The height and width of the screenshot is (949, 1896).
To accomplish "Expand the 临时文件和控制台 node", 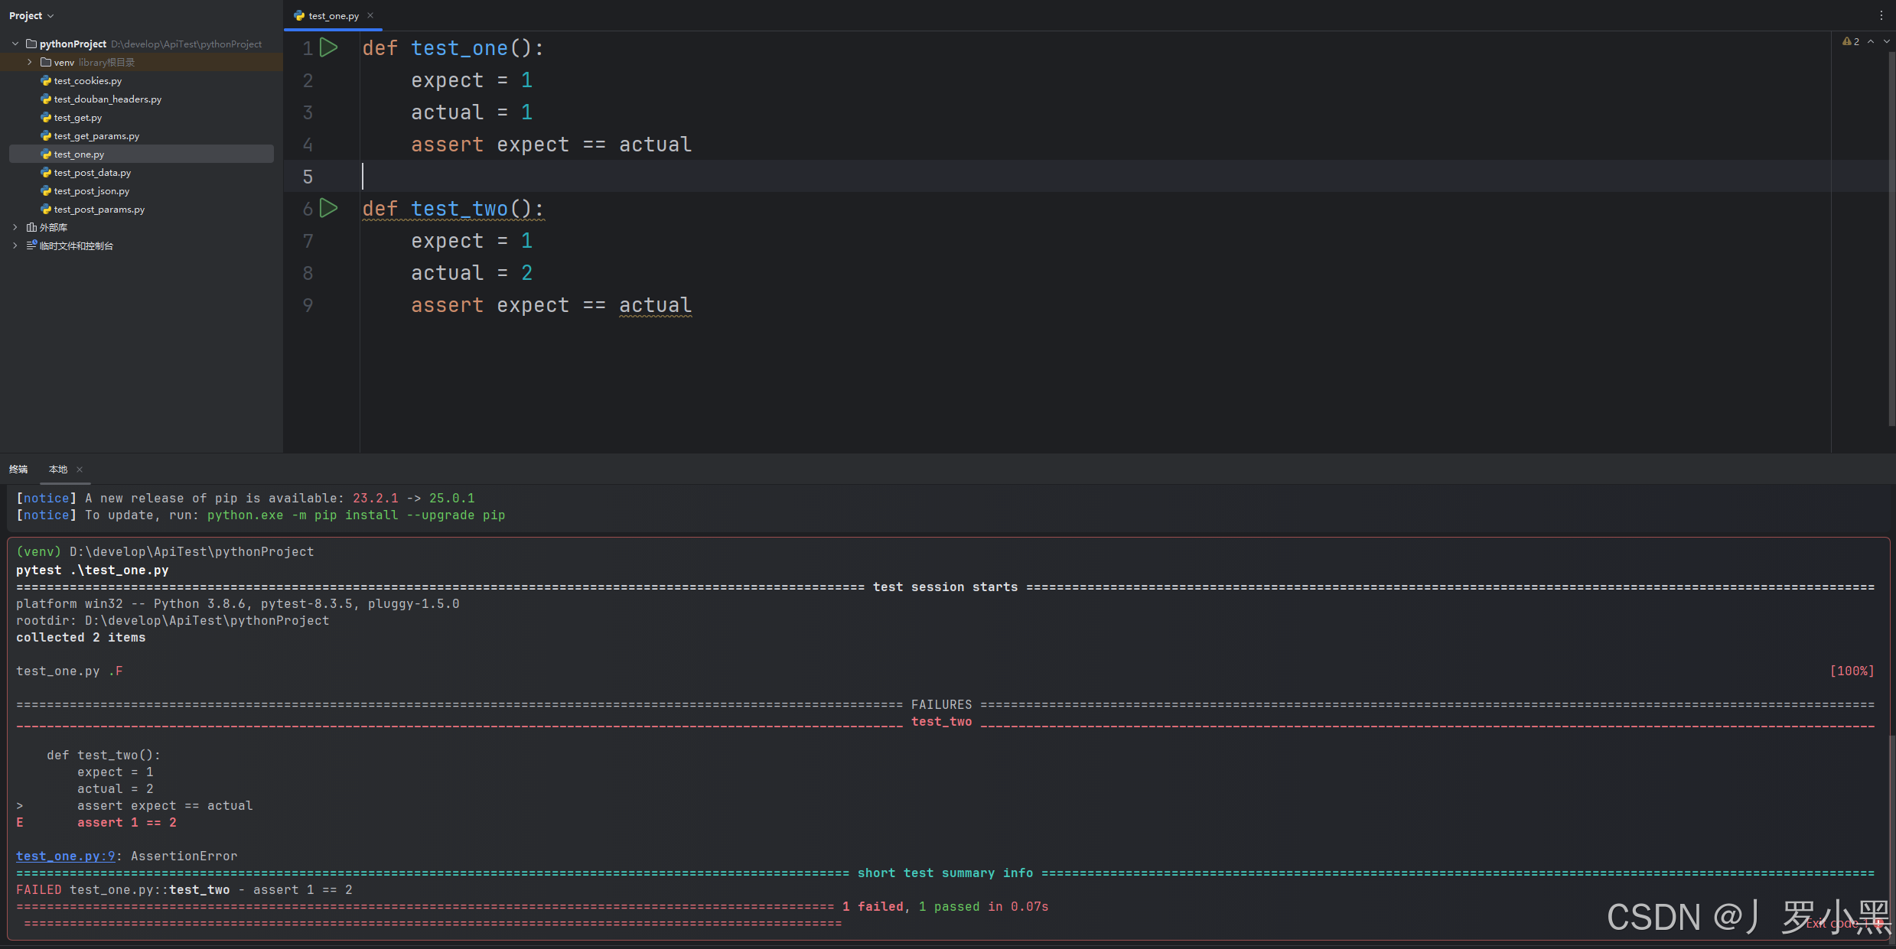I will 15,245.
